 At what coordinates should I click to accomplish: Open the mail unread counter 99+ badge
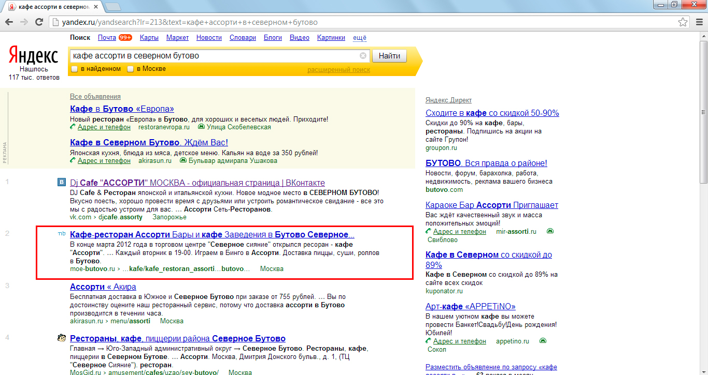coord(125,38)
